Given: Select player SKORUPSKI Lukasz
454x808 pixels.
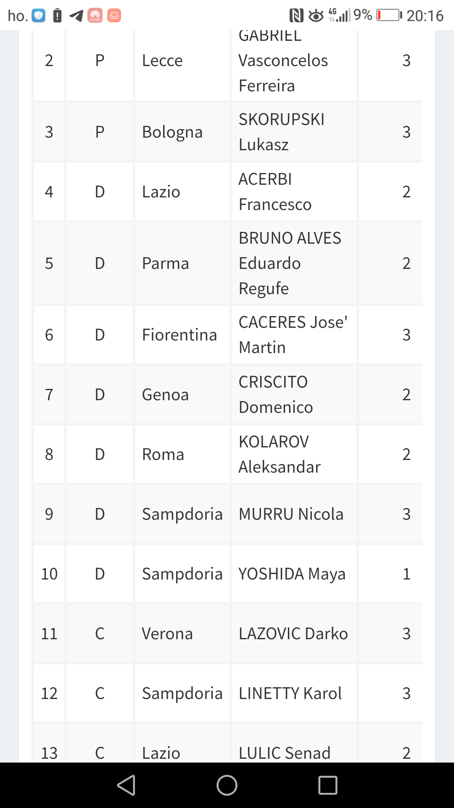Looking at the screenshot, I should pos(282,132).
